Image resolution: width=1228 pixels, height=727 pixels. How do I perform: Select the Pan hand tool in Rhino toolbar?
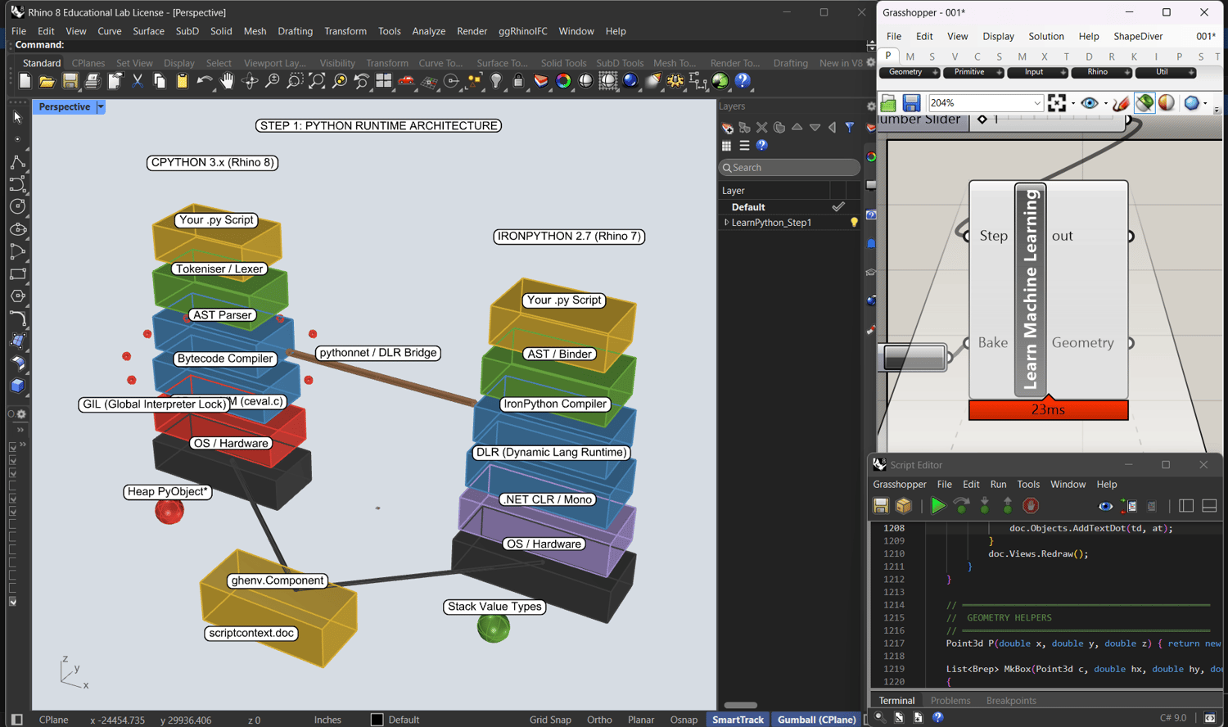228,81
